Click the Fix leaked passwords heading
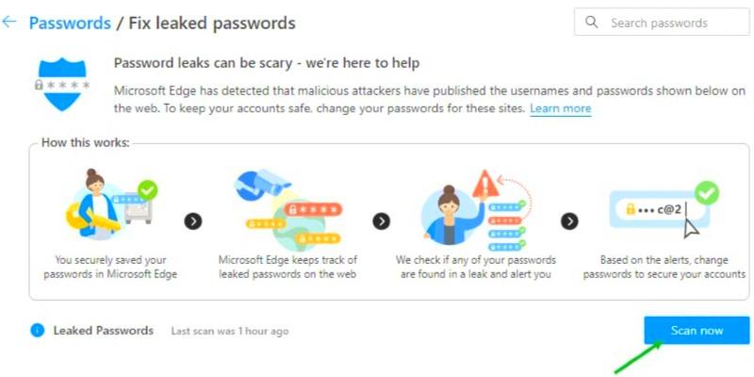The width and height of the screenshot is (754, 377). click(x=211, y=23)
